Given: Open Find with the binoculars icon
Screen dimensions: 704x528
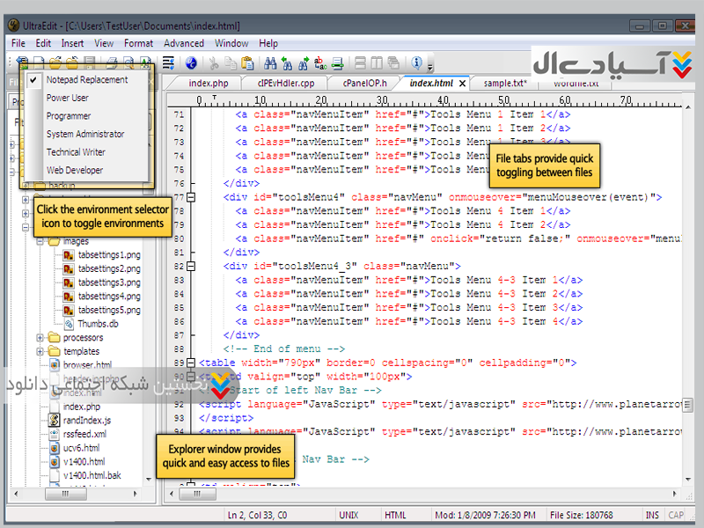Looking at the screenshot, I should tap(270, 62).
